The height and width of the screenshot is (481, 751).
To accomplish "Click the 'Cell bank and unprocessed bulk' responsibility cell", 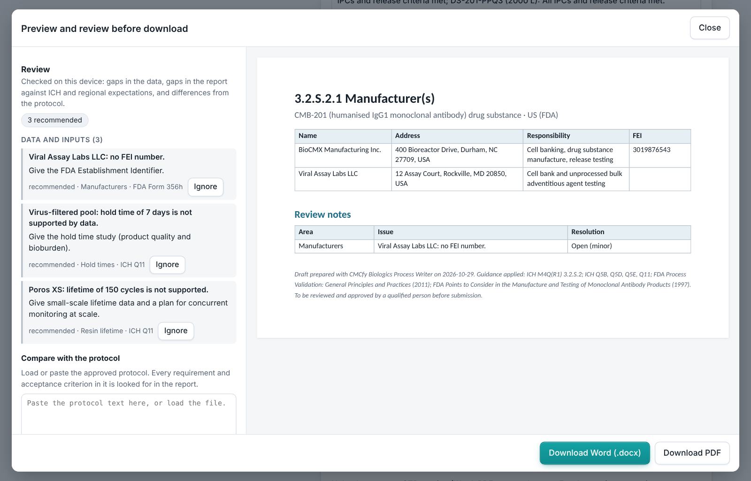I will [x=576, y=179].
